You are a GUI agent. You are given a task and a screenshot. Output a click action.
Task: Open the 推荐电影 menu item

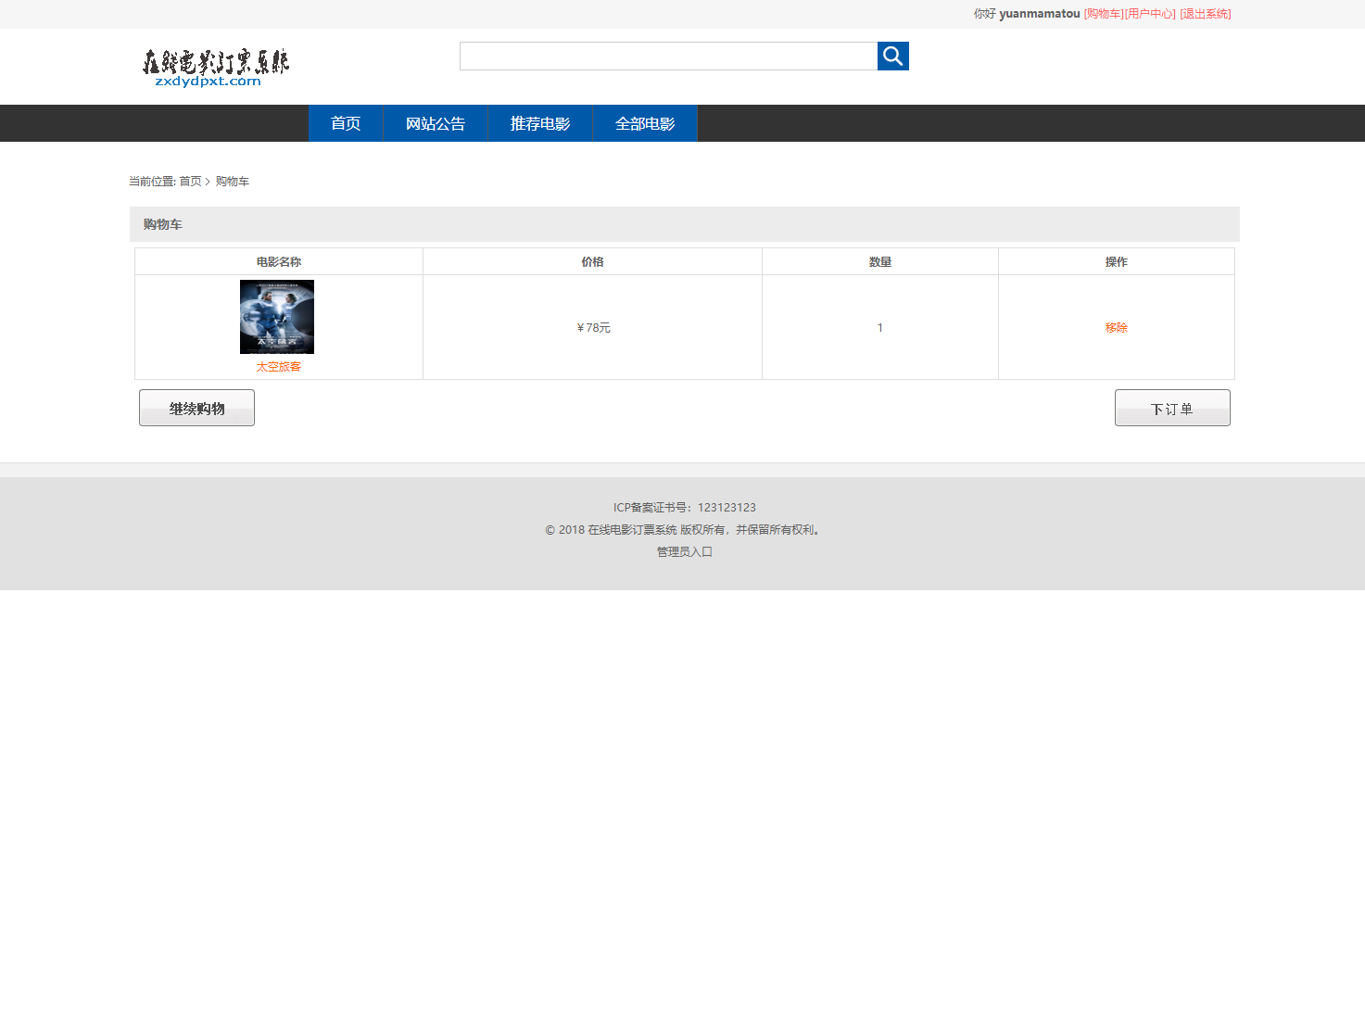coord(539,122)
